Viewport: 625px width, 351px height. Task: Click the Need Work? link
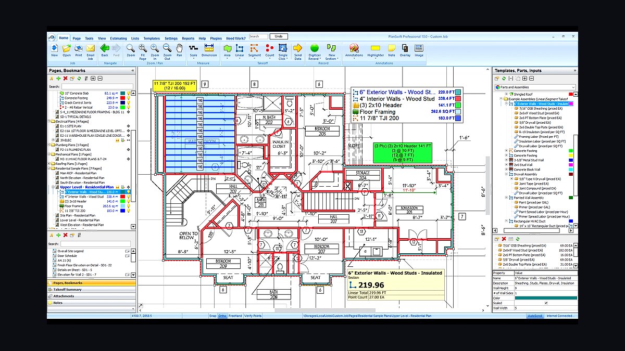click(236, 38)
